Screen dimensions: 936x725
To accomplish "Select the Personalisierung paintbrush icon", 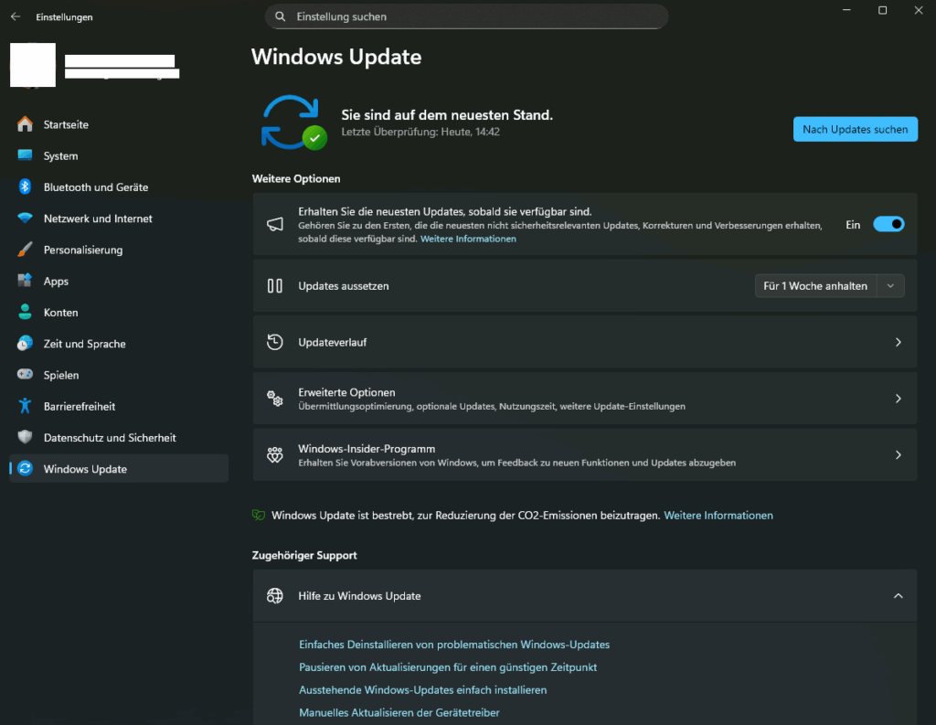I will click(x=25, y=250).
